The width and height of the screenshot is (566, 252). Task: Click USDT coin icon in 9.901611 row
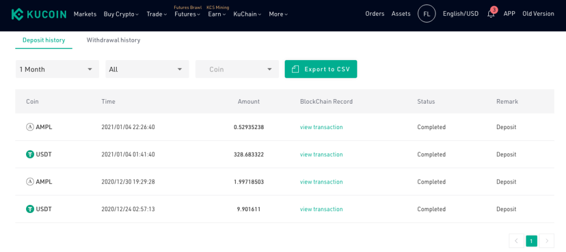pos(30,209)
